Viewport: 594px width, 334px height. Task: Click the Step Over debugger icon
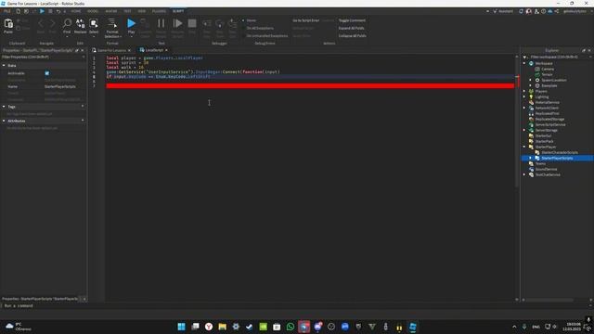220,23
